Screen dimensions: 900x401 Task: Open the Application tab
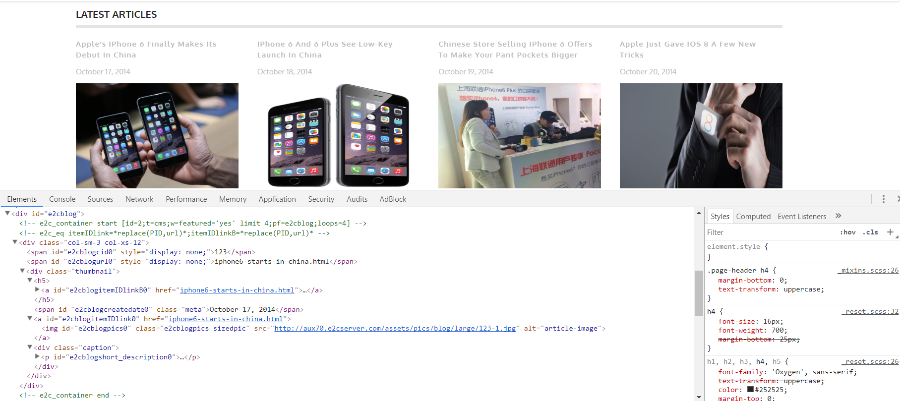tap(277, 199)
